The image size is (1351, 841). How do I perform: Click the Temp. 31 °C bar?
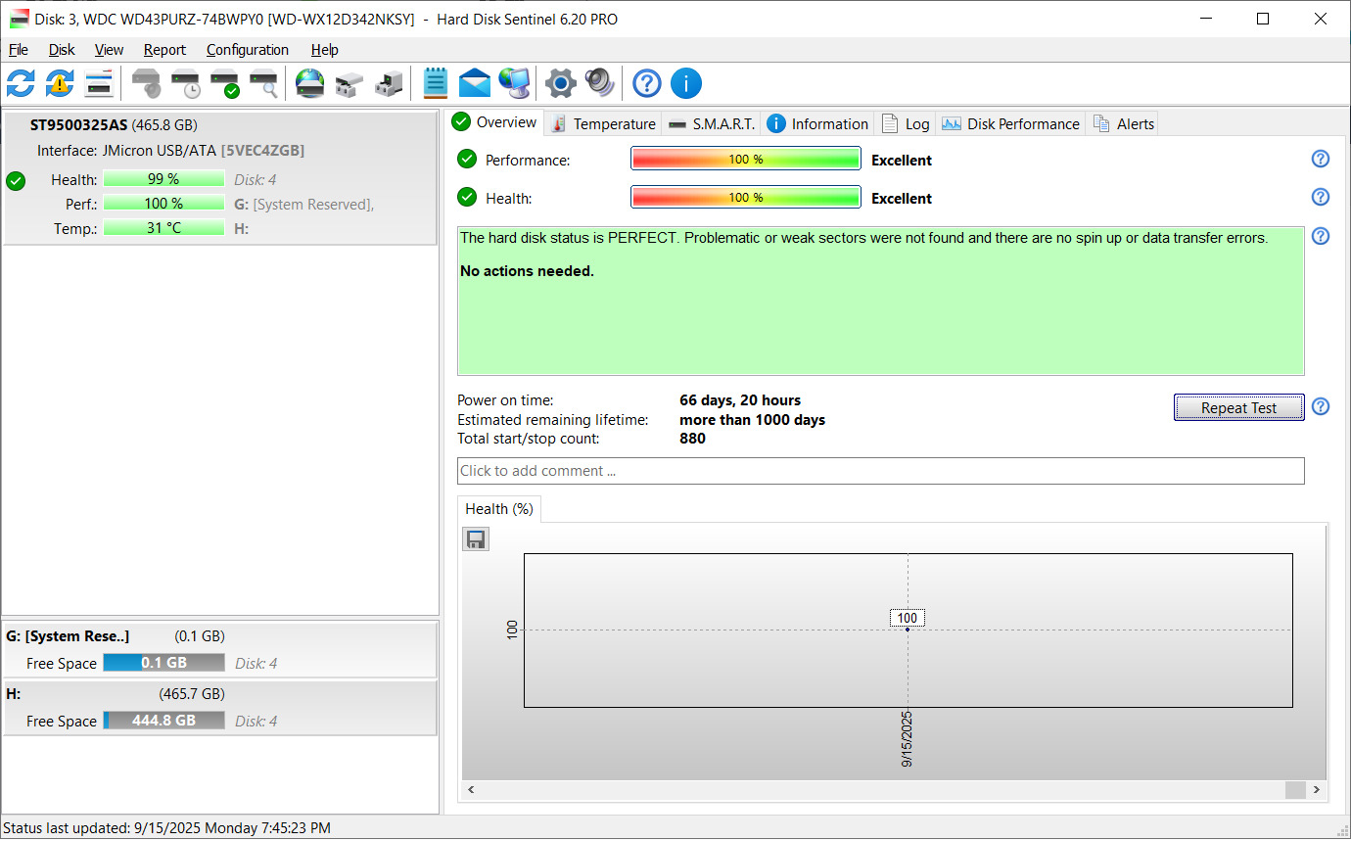(x=163, y=228)
